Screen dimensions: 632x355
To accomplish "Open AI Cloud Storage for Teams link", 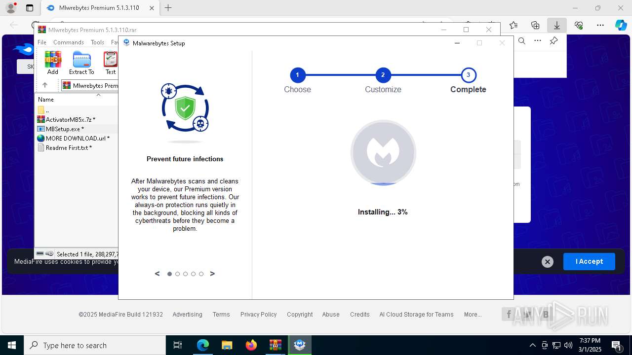I will pos(416,315).
